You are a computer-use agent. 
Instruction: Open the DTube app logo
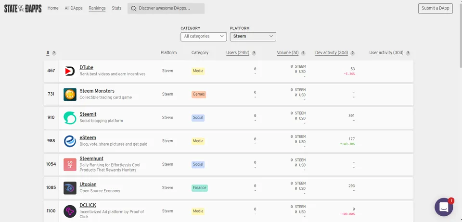point(70,71)
